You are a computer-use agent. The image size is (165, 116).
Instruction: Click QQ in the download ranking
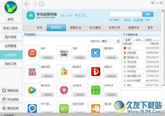tap(129, 48)
